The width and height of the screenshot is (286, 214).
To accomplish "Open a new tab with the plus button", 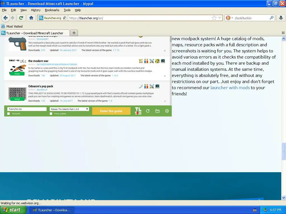I will (74, 33).
